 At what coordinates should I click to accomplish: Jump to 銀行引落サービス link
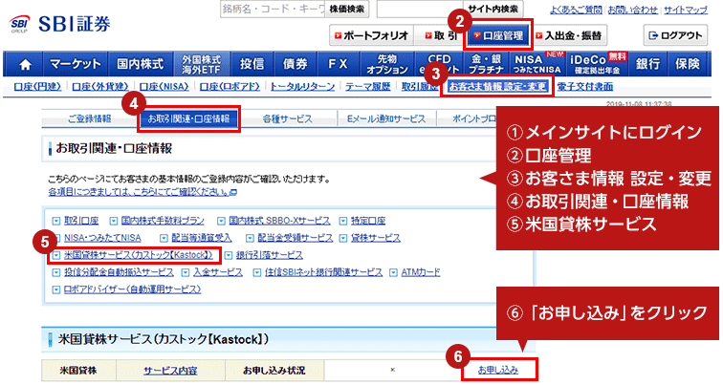pyautogui.click(x=270, y=255)
